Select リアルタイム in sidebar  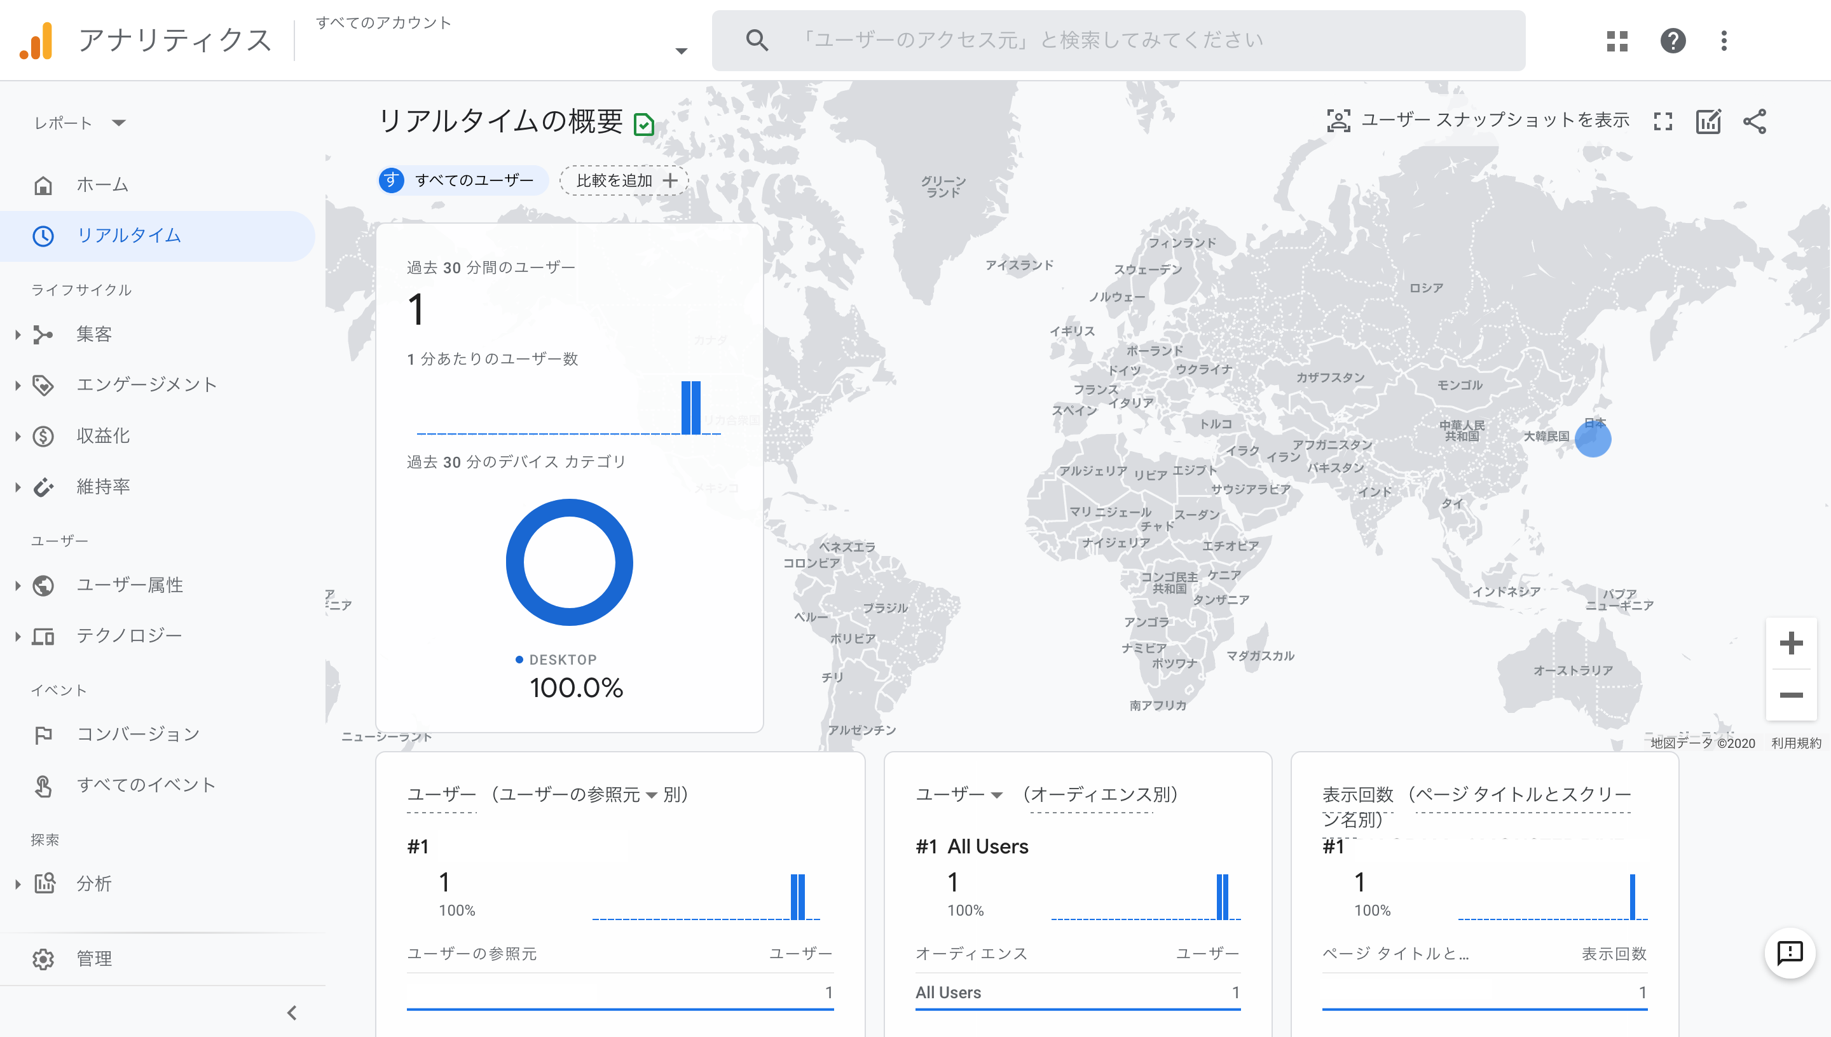click(158, 236)
